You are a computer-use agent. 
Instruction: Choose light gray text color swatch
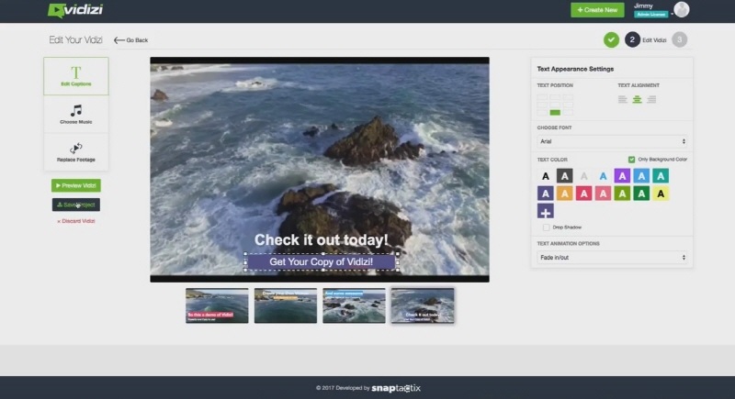(583, 176)
